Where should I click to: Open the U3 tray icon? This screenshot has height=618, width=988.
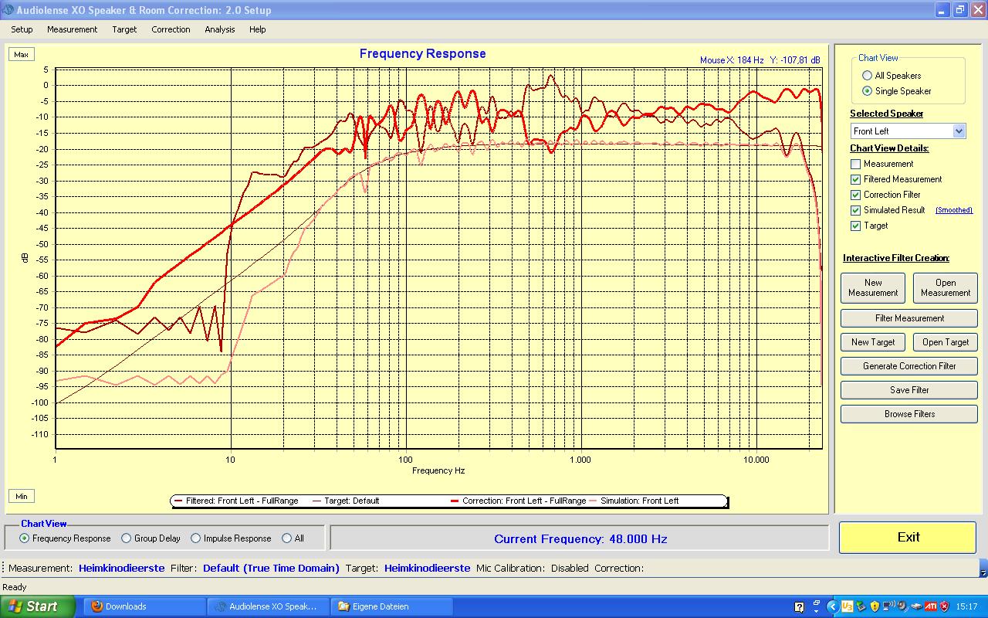tap(847, 606)
